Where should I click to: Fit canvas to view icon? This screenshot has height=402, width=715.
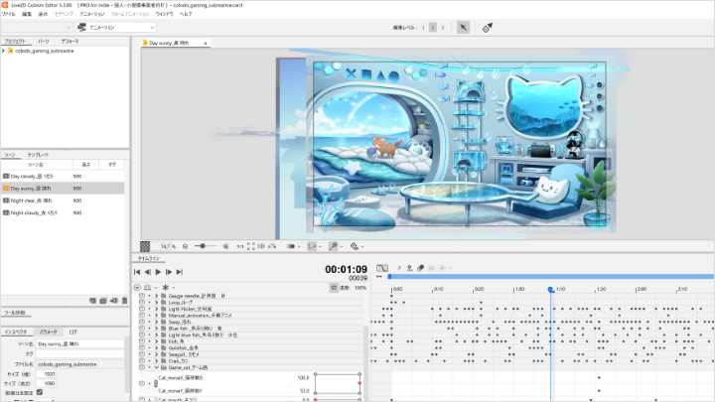point(251,246)
